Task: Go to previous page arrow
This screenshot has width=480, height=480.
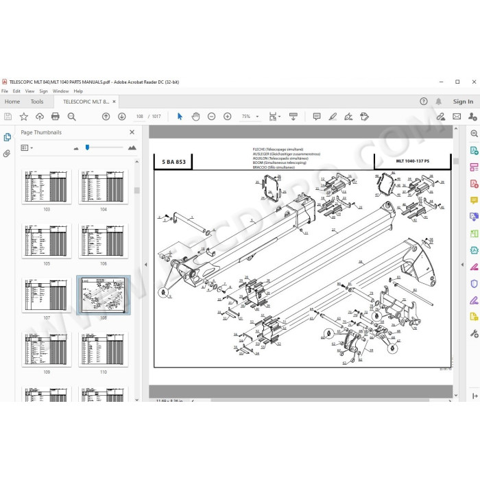Action: pyautogui.click(x=106, y=117)
